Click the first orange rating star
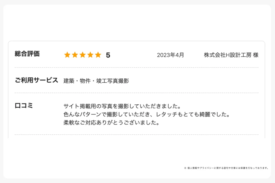 pos(67,55)
